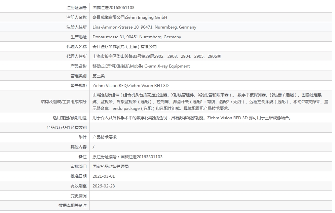The image size is (335, 213).
Task: Select registrant name 奇目成像有限公司Ziehm Imaging GmbH
Action: [x=130, y=17]
